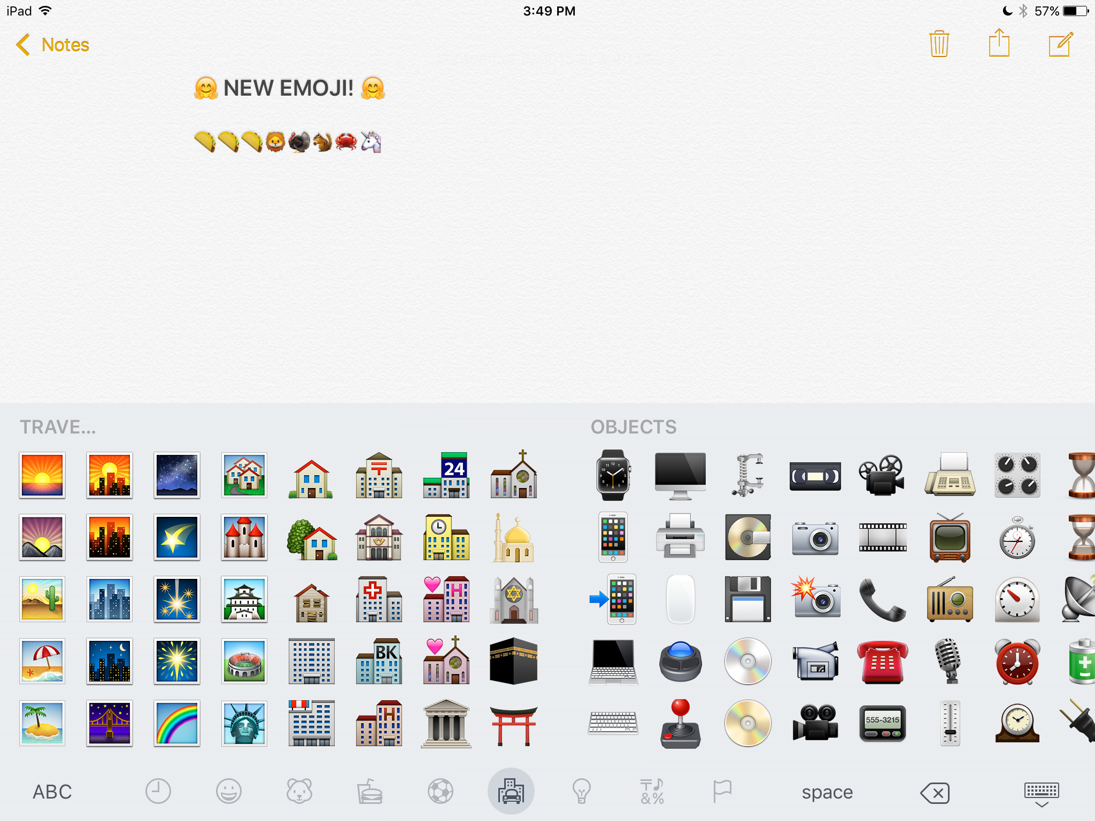Tap the trash icon to delete note
1095x821 pixels.
(939, 44)
